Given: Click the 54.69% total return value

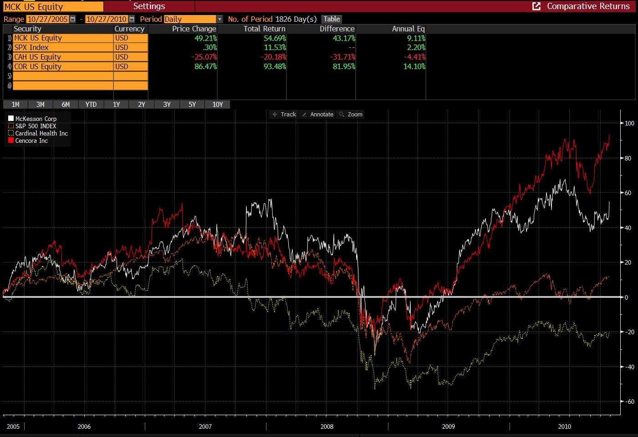Looking at the screenshot, I should click(275, 38).
